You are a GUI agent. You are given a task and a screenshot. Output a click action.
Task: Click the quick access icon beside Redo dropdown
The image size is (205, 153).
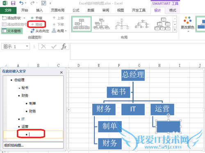pyautogui.click(x=43, y=3)
